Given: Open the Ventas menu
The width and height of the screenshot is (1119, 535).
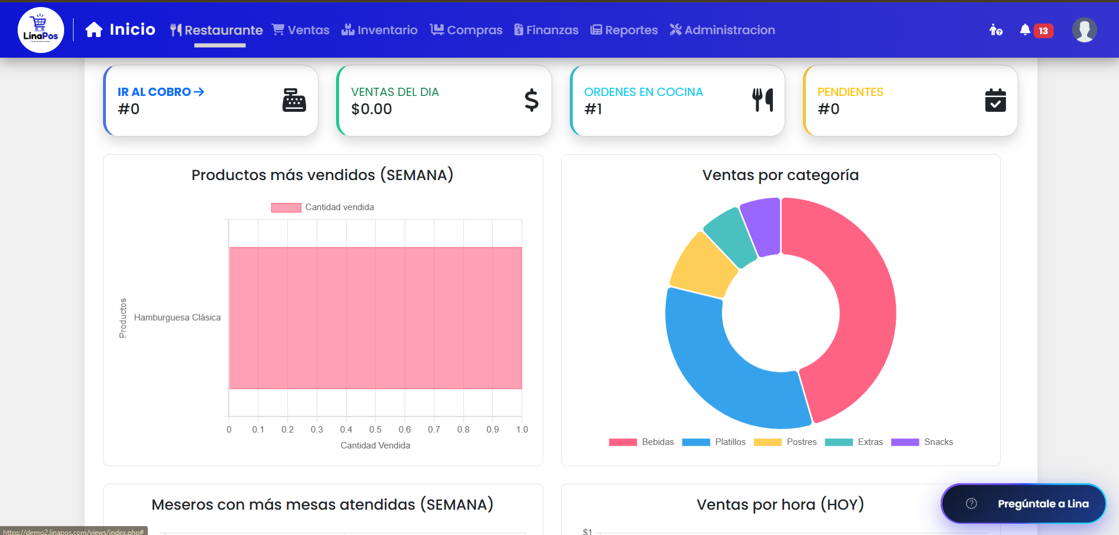Looking at the screenshot, I should 301,30.
